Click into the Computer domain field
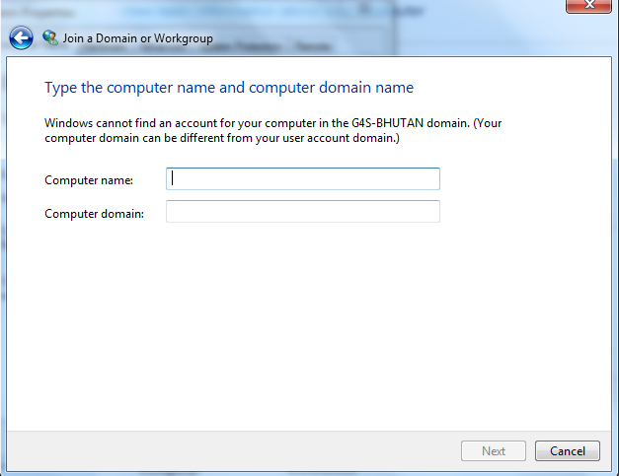Image resolution: width=619 pixels, height=476 pixels. [x=303, y=212]
